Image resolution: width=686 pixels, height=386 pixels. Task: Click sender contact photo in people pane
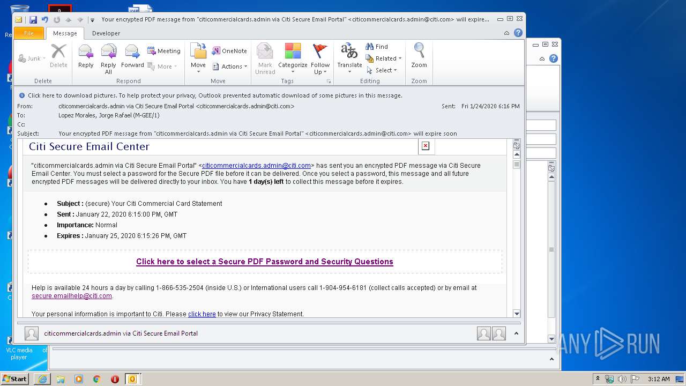pyautogui.click(x=32, y=333)
